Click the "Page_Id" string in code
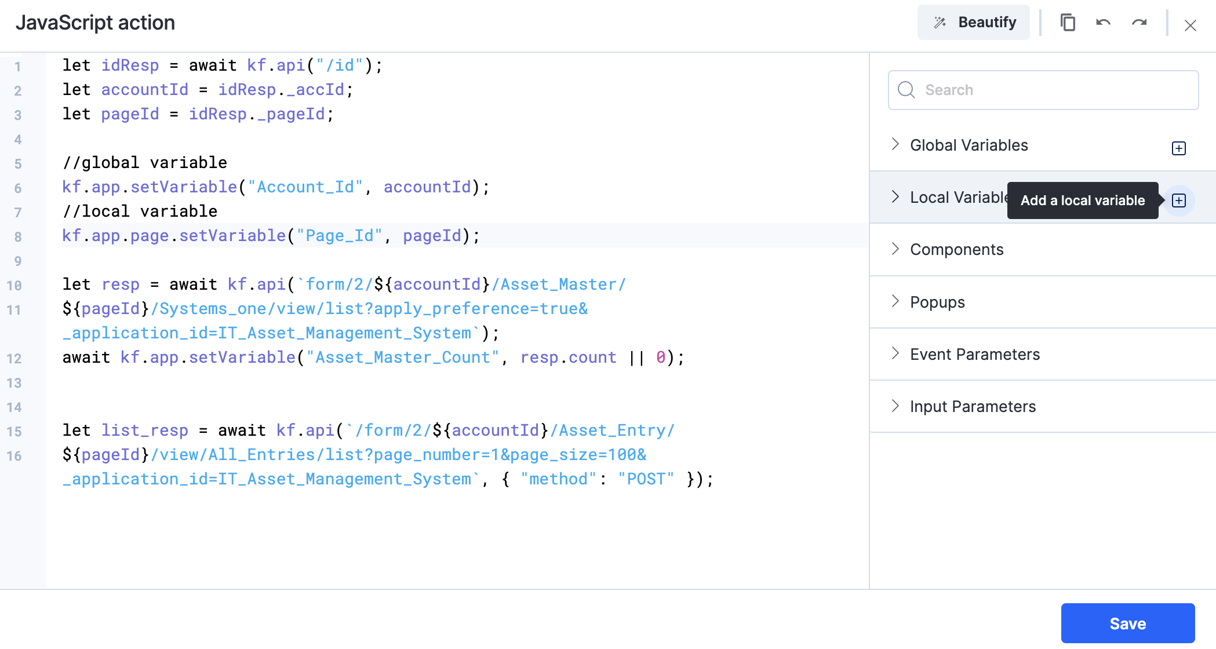Image resolution: width=1216 pixels, height=649 pixels. 340,235
